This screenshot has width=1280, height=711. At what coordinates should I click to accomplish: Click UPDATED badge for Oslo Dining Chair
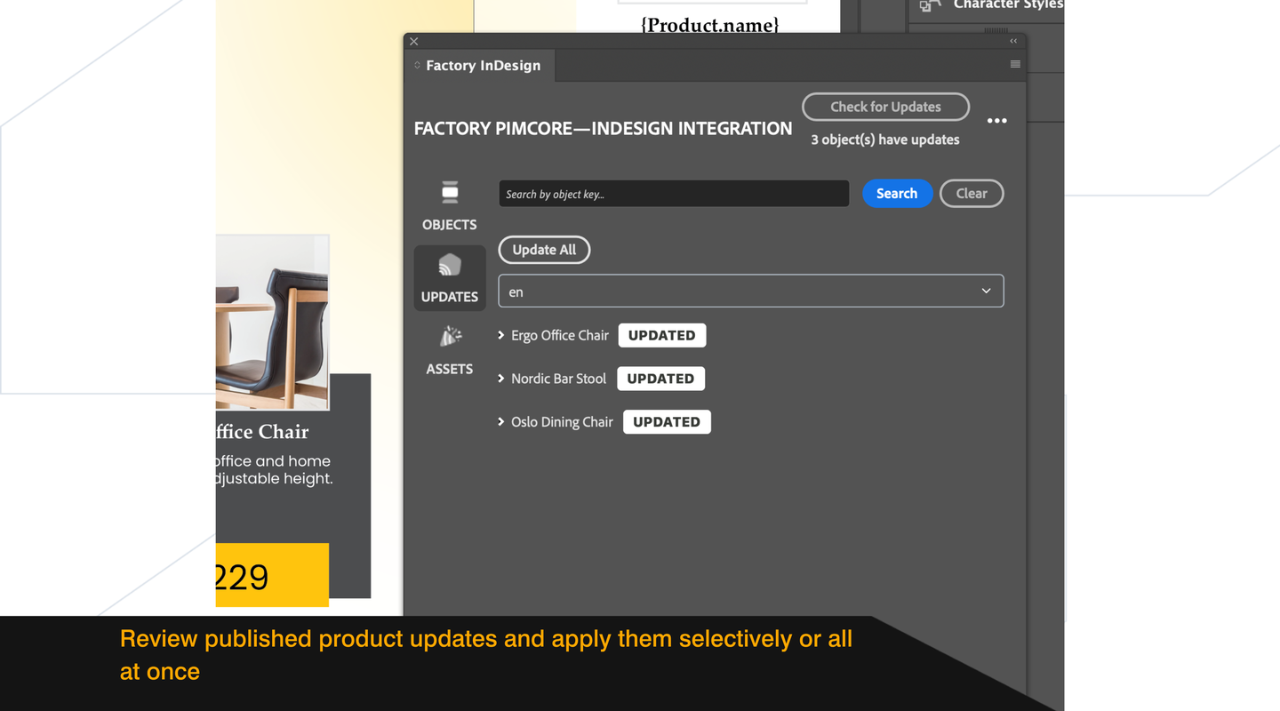(x=667, y=422)
